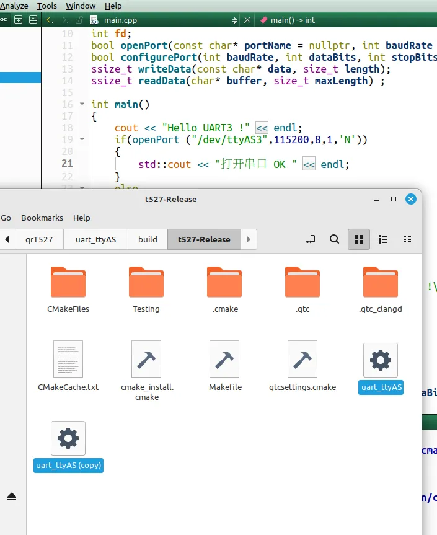Minimize the t527-Release window

(376, 199)
